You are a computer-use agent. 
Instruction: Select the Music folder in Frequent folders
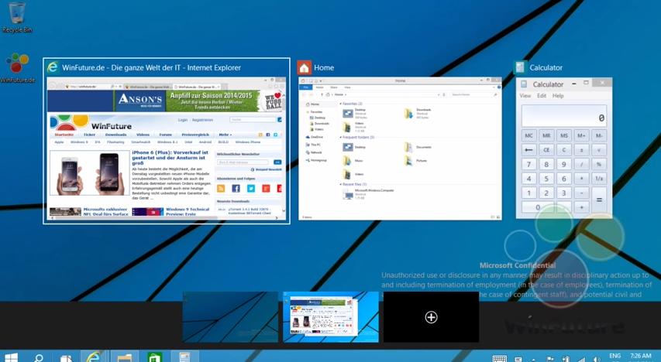pyautogui.click(x=353, y=161)
